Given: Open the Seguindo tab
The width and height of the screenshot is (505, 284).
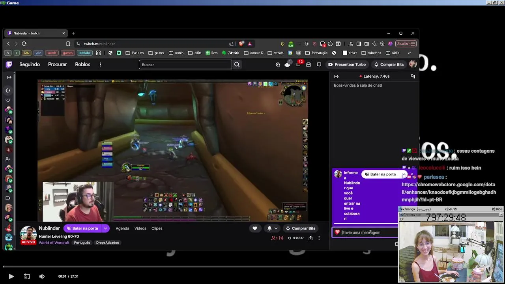Looking at the screenshot, I should (30, 64).
